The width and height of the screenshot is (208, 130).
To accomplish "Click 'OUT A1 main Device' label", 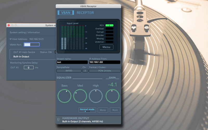I will 24,52.
